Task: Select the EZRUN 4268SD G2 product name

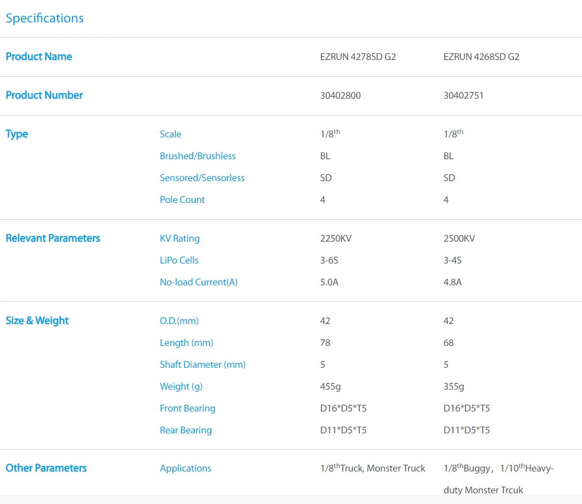Action: point(481,57)
